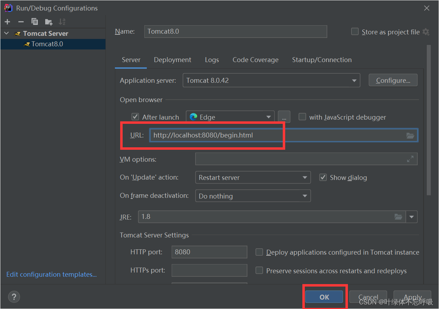Check Preserve sessions across restarts and redeploys
This screenshot has height=309, width=439.
point(259,270)
